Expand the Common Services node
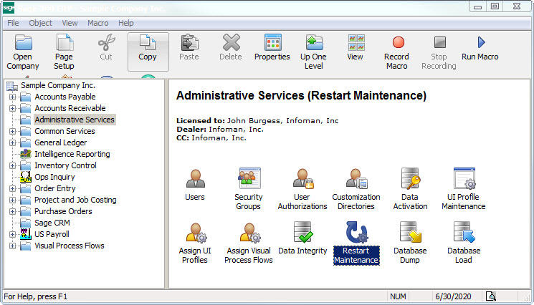The width and height of the screenshot is (534, 305). [x=13, y=131]
